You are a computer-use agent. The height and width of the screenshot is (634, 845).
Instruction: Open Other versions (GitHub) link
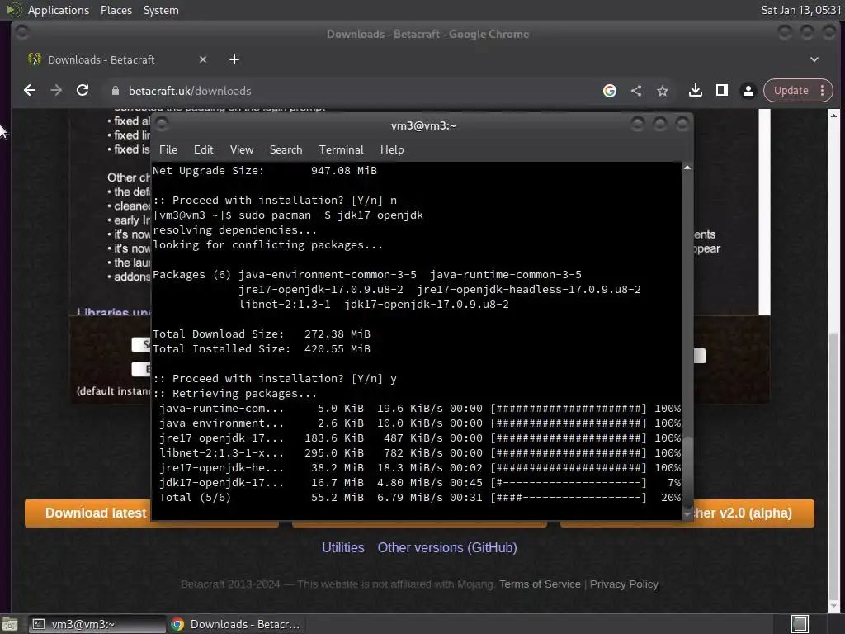tap(447, 548)
